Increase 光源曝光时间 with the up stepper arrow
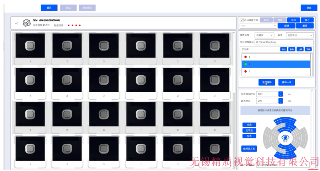 (281, 93)
